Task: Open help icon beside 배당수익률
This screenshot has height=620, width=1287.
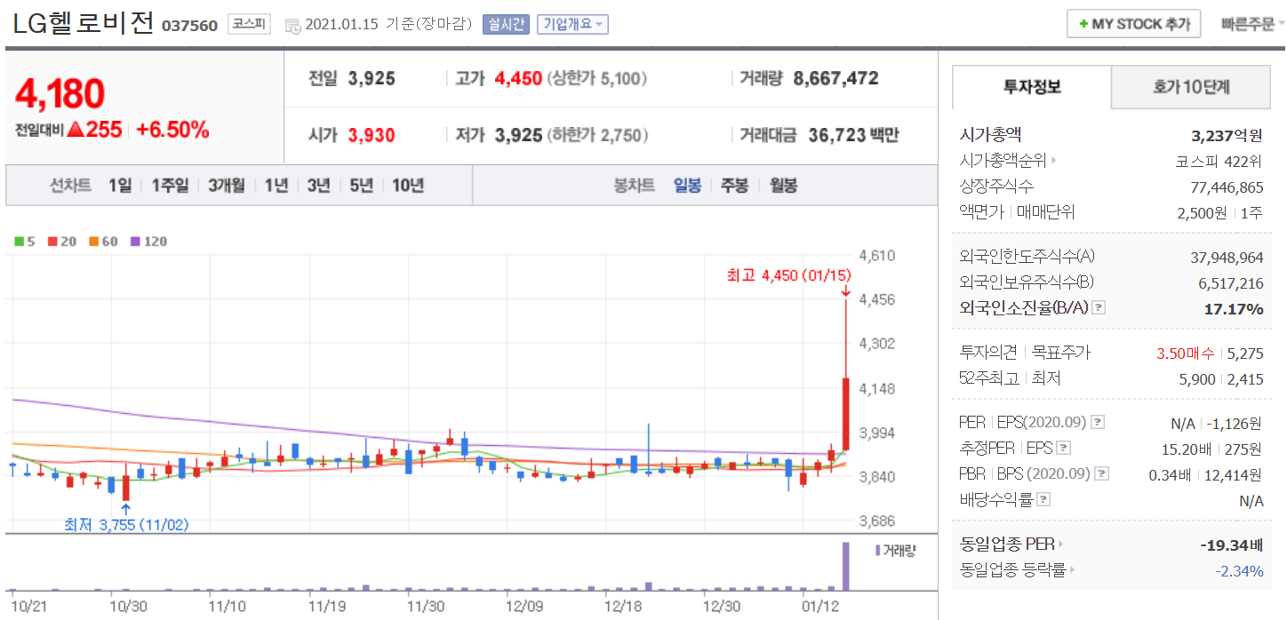Action: [1043, 500]
